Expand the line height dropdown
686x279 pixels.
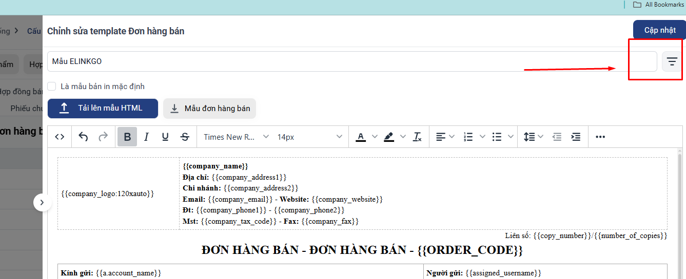(x=540, y=137)
